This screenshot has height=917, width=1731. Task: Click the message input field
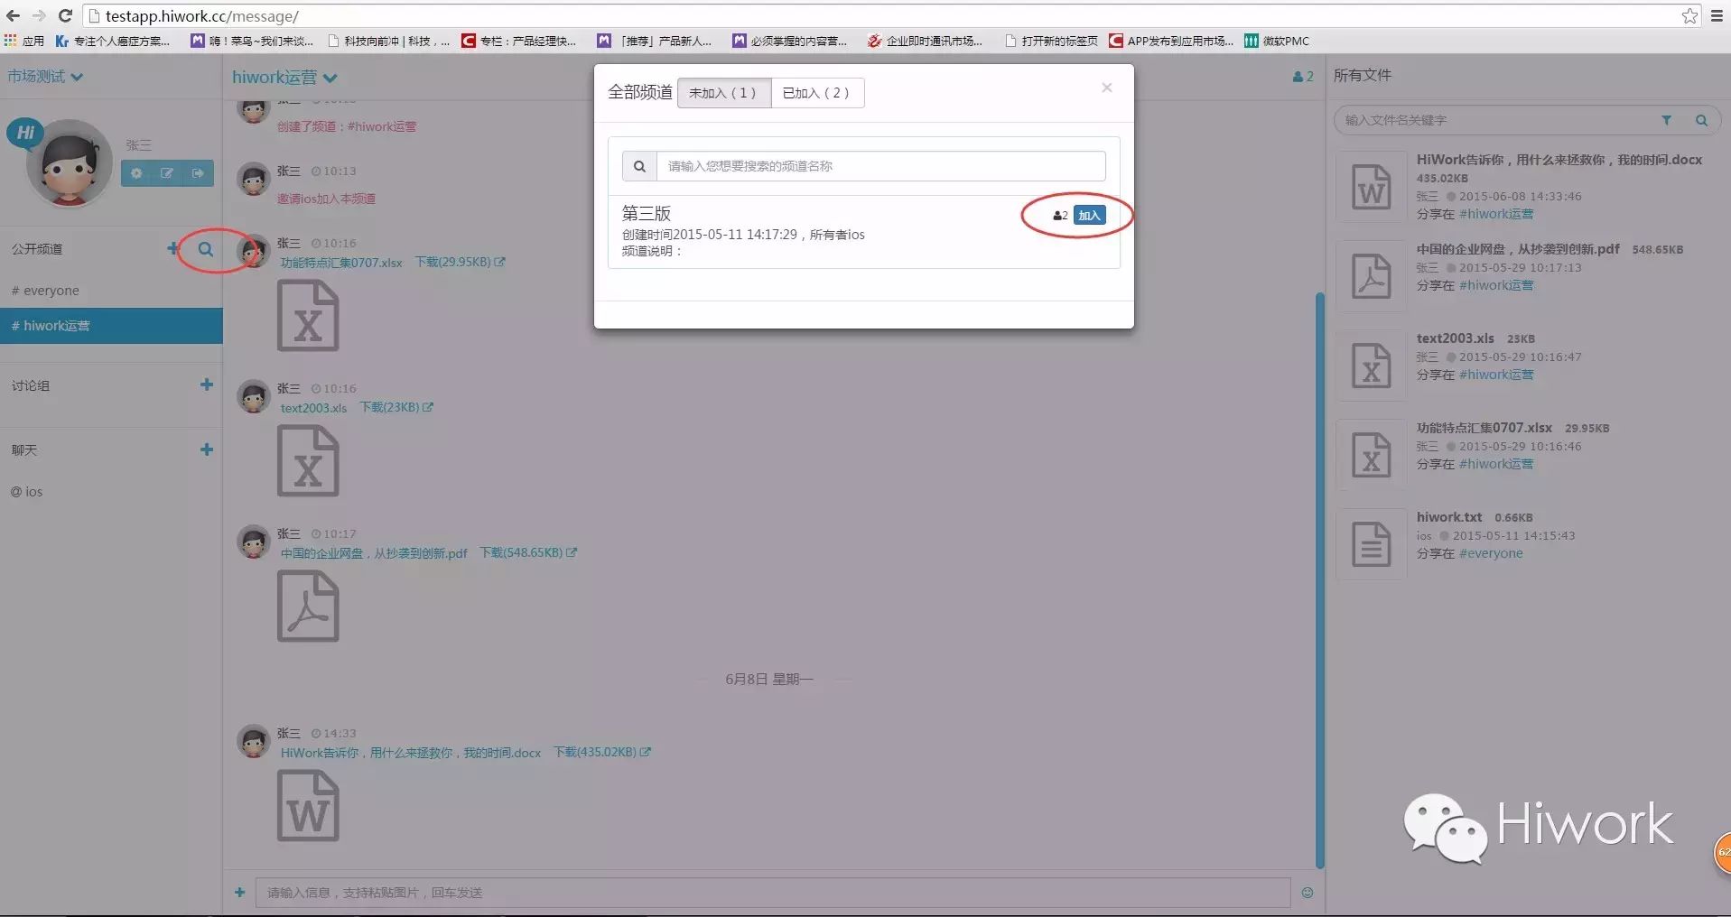coord(772,893)
